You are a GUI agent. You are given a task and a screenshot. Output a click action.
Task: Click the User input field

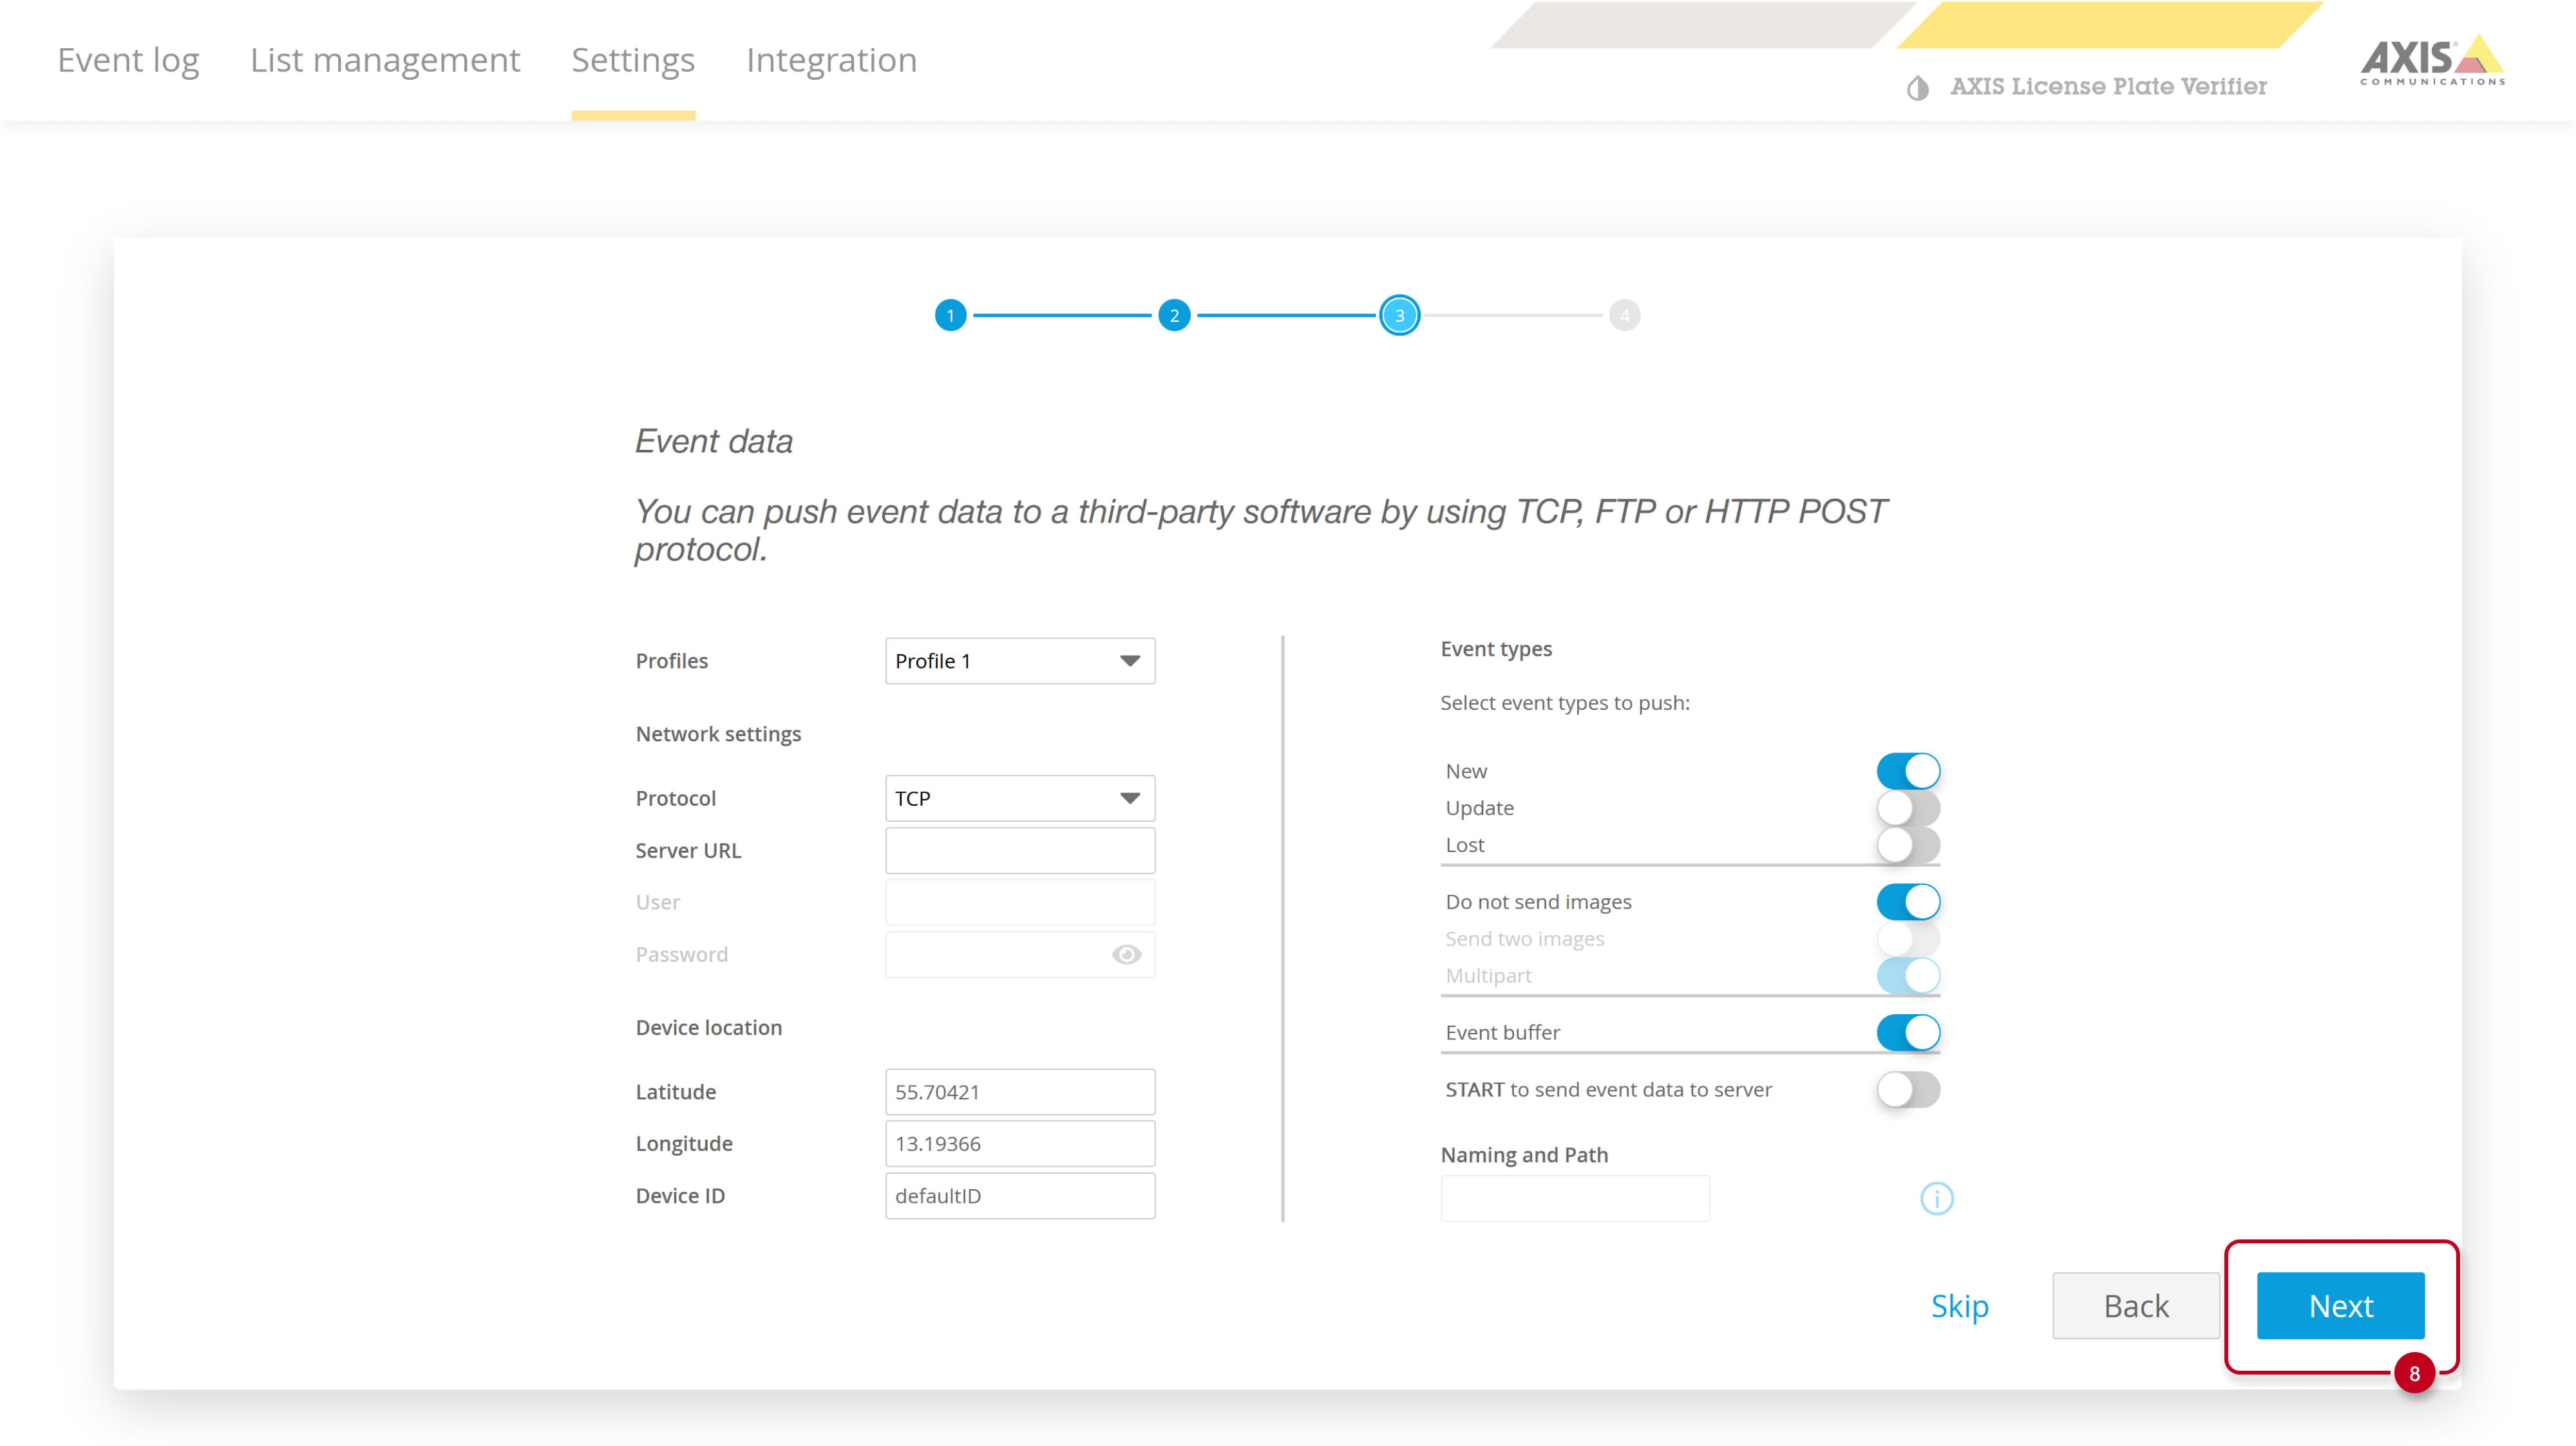click(1020, 902)
